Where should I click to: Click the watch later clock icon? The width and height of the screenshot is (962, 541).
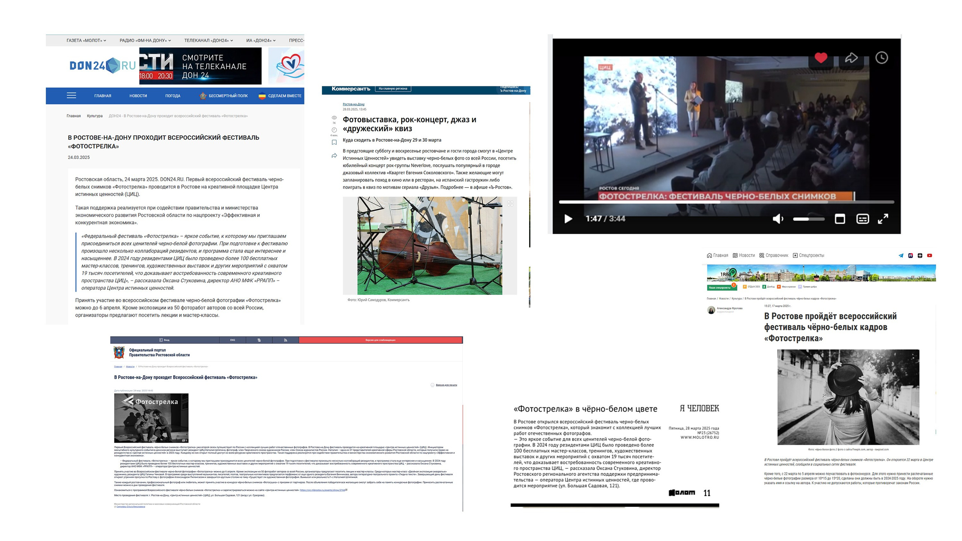(x=882, y=58)
